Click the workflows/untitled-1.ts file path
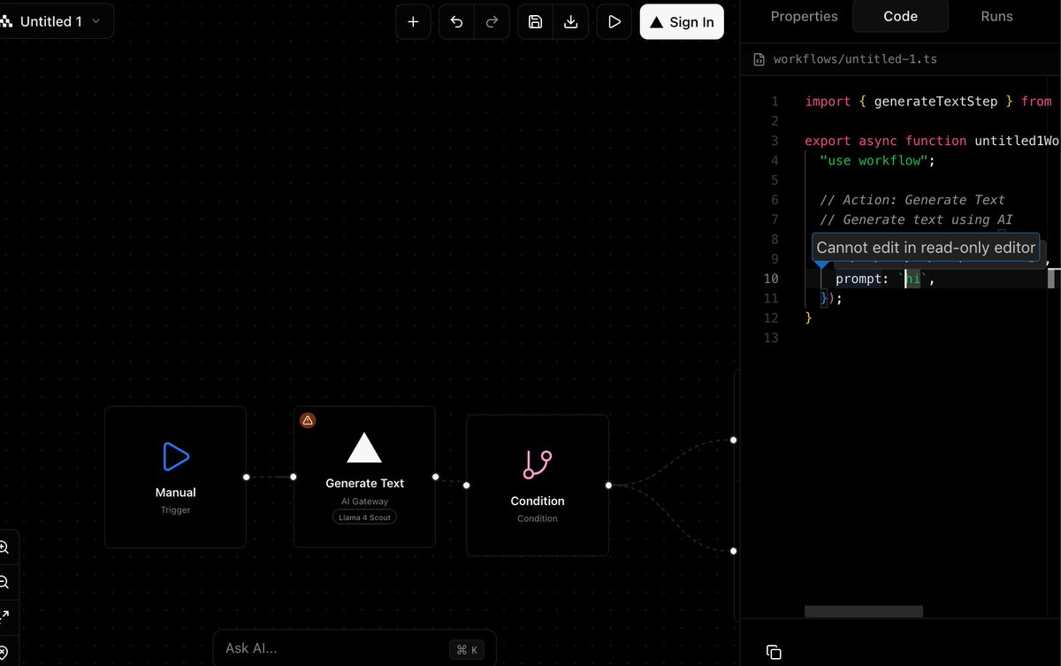The height and width of the screenshot is (666, 1061). pos(855,60)
